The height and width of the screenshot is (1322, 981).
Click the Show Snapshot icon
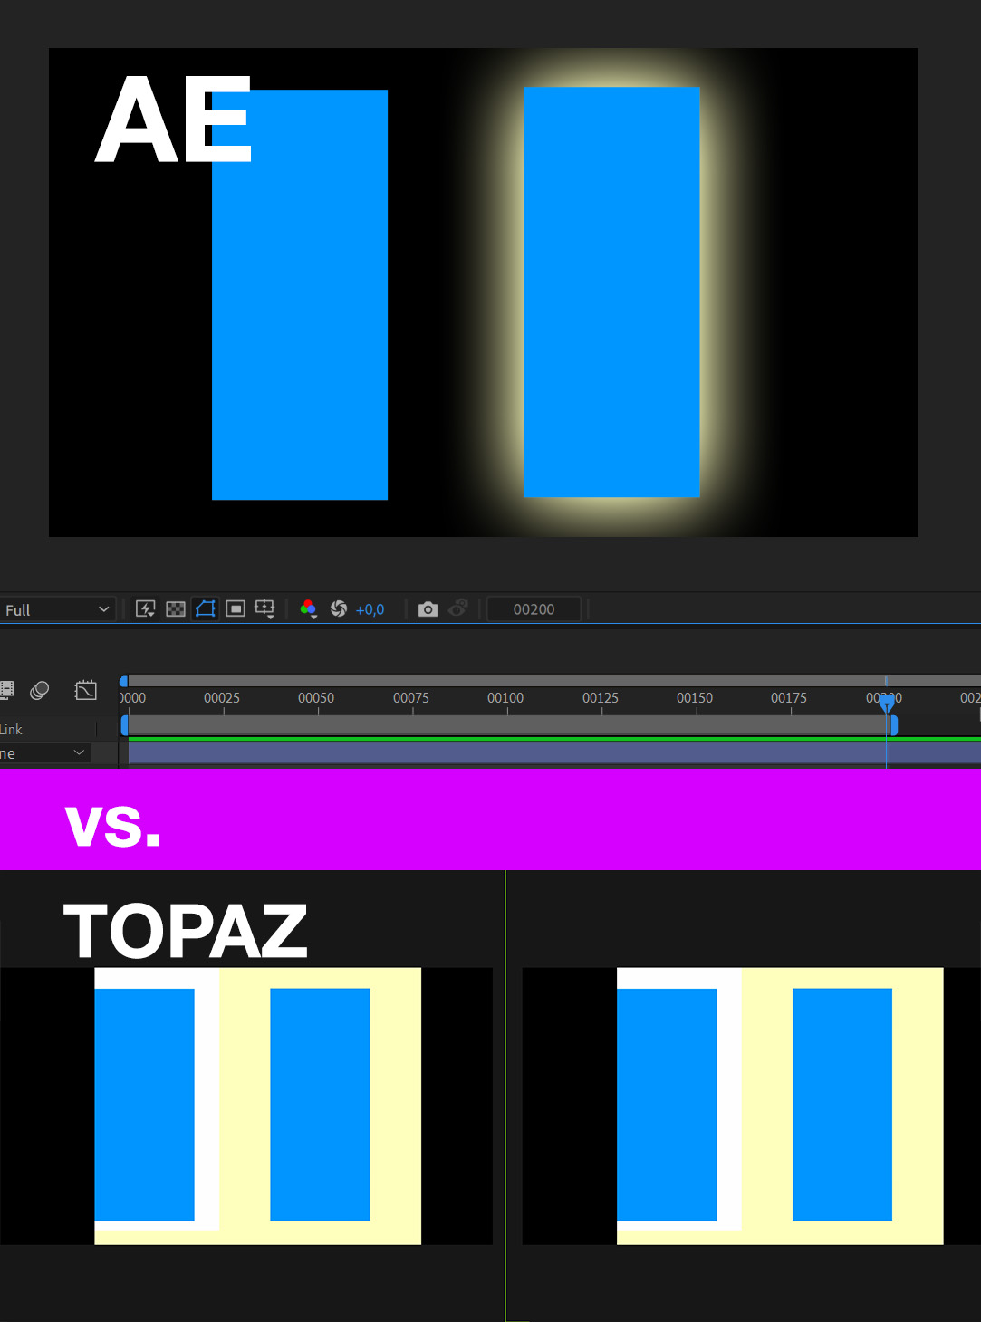[458, 608]
